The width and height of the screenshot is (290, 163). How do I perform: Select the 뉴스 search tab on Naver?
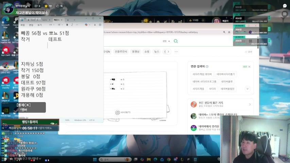pos(157,52)
